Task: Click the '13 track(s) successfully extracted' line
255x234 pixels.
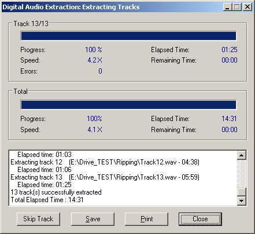Action: pyautogui.click(x=56, y=192)
